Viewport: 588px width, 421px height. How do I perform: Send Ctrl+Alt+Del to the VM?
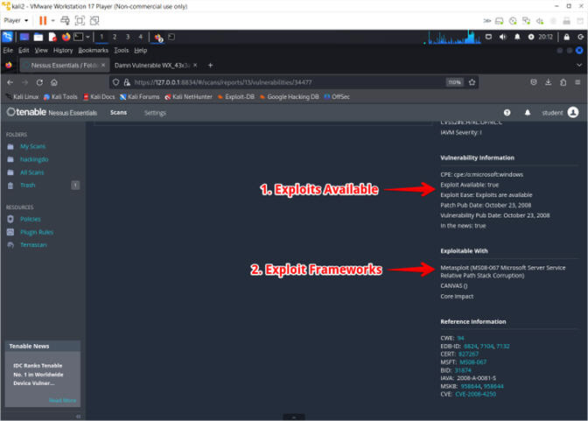(x=65, y=20)
